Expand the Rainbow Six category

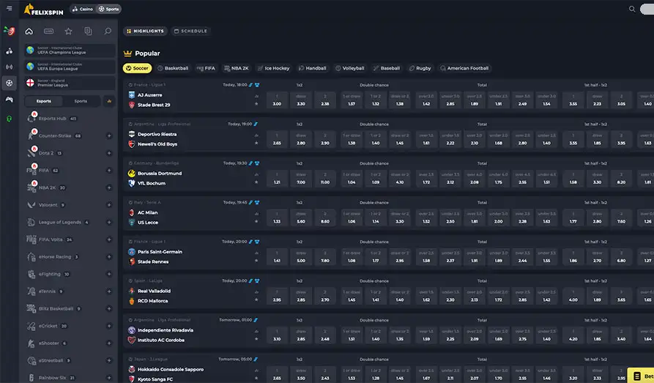tap(109, 378)
